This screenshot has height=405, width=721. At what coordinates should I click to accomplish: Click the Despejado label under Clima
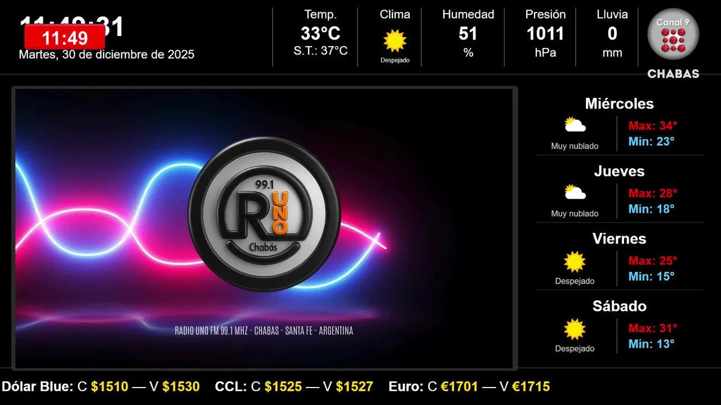click(395, 60)
